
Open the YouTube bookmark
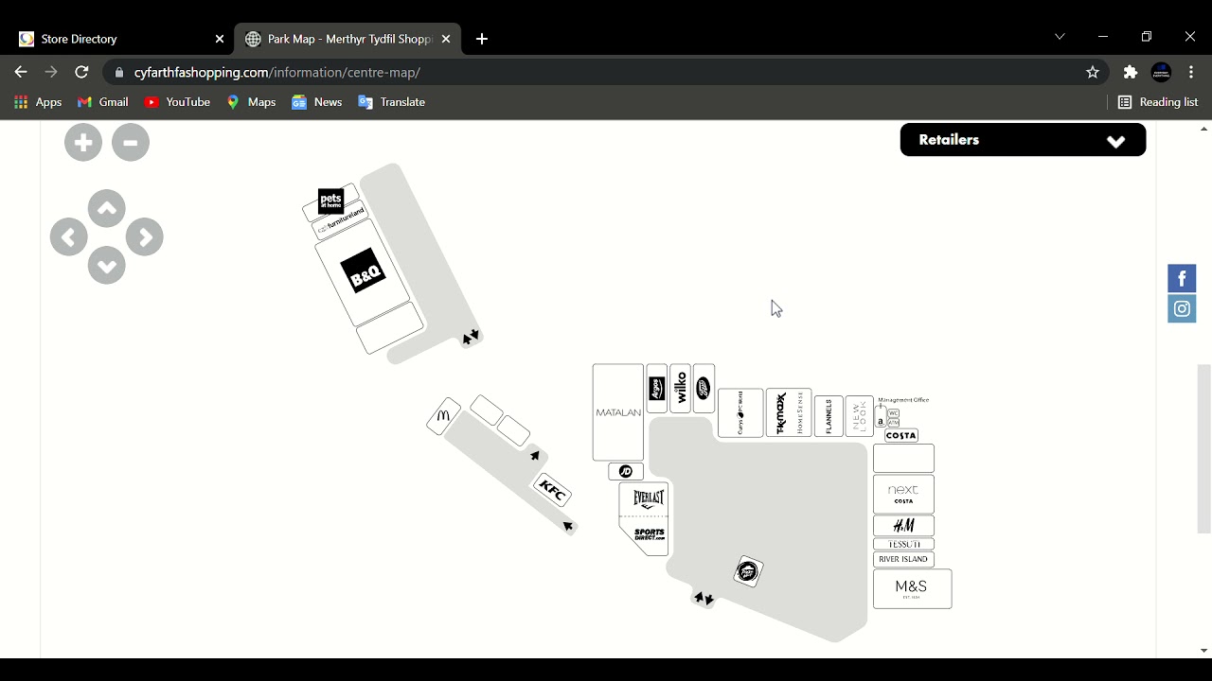pos(177,102)
